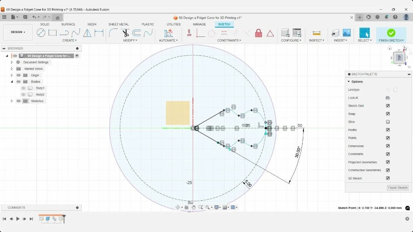
Task: Apply the Parallel constraint
Action: click(235, 33)
